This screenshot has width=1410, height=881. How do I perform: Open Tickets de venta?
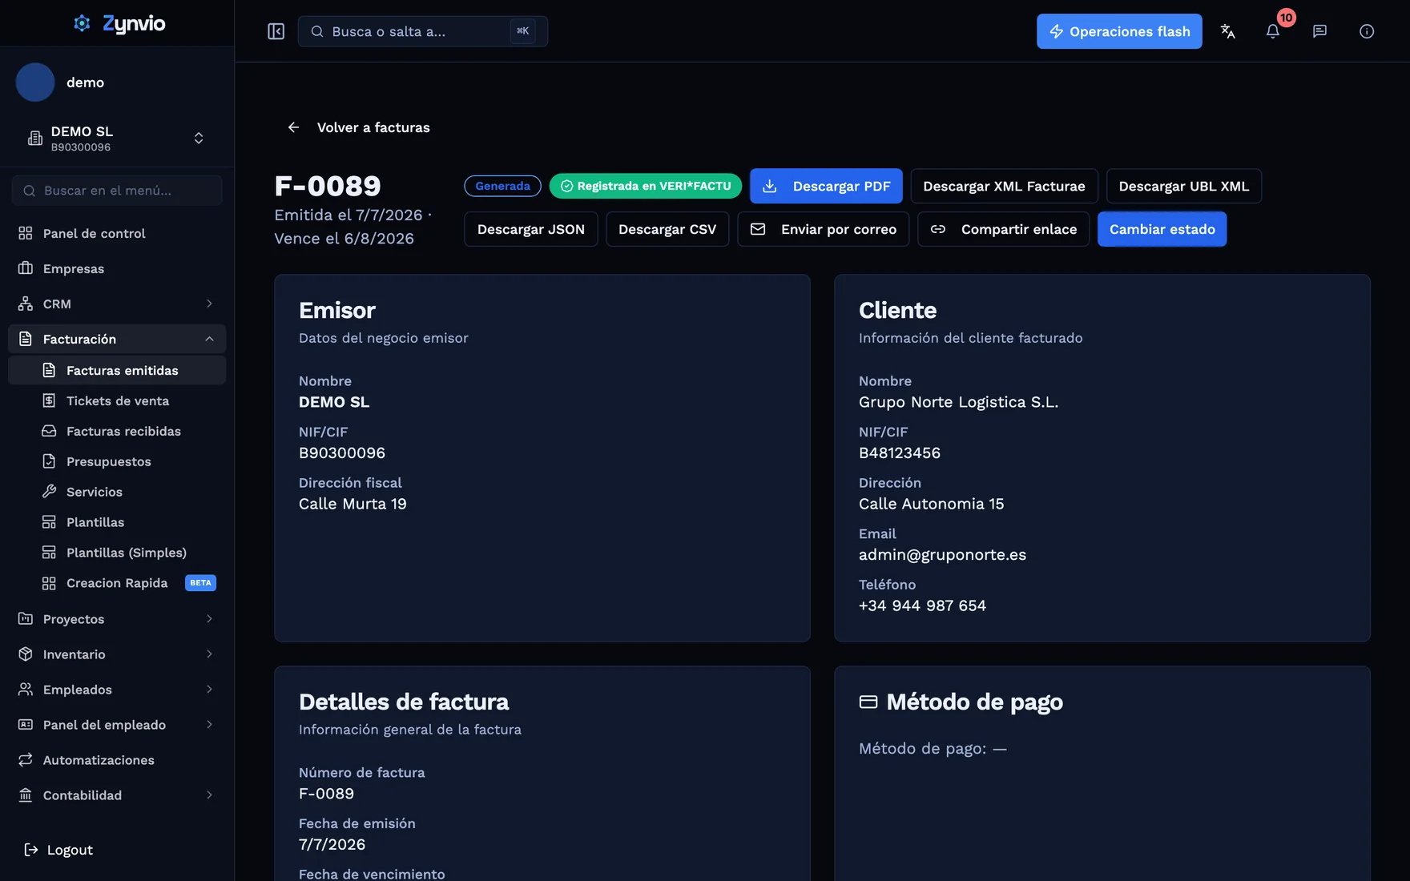coord(117,400)
